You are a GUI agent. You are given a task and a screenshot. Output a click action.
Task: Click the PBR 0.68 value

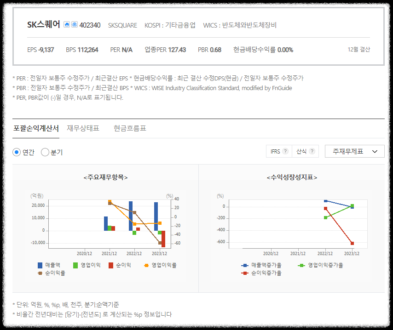tap(209, 50)
